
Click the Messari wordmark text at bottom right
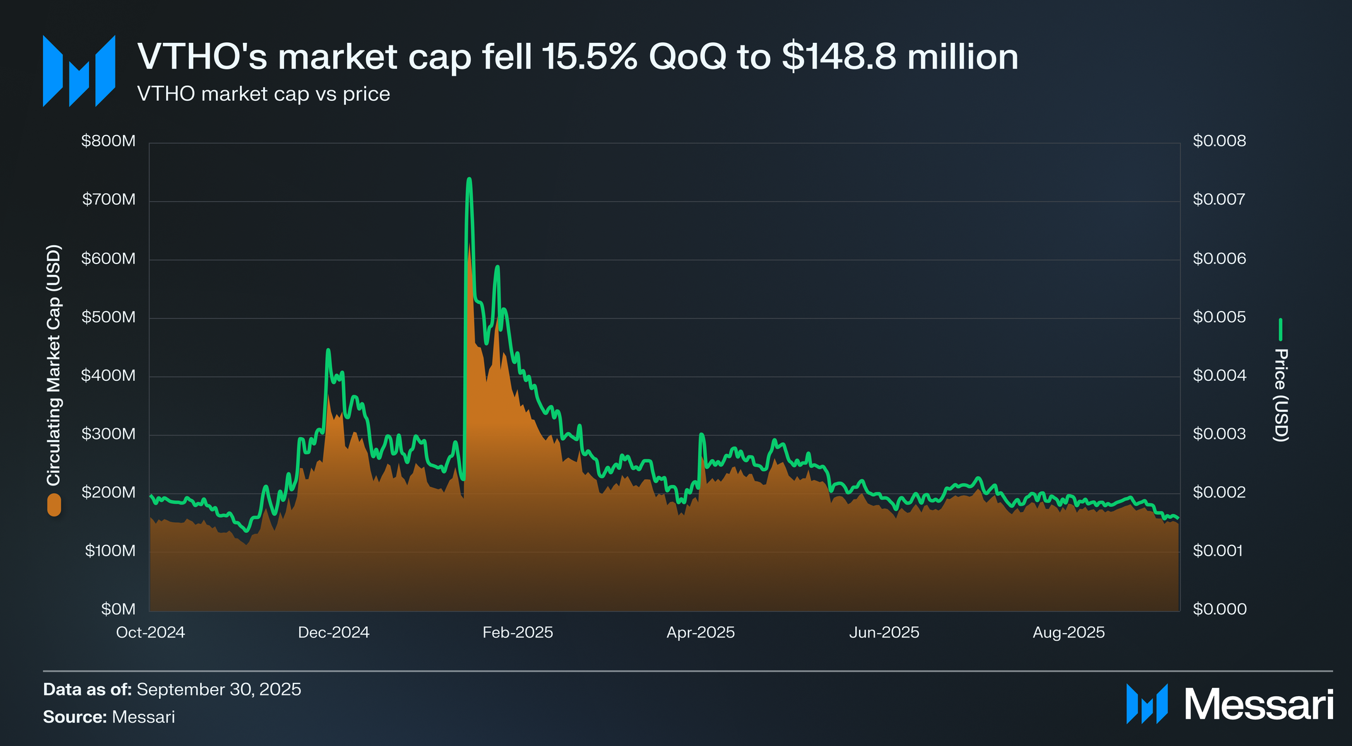1259,704
